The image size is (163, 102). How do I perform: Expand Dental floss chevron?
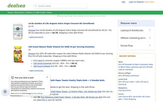150,45
